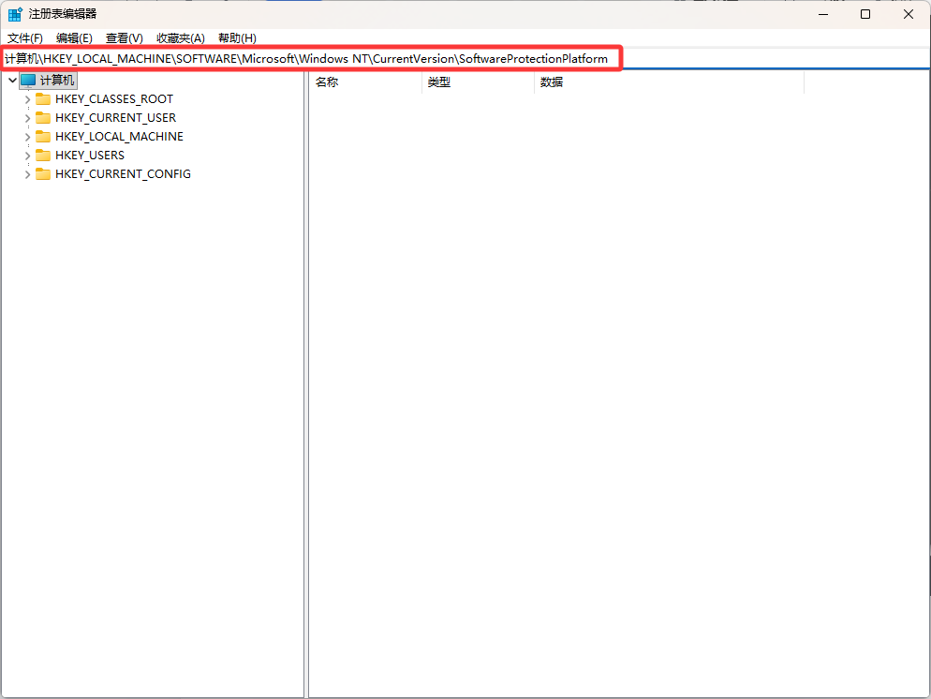
Task: Click the HKEY_USERS folder icon
Action: [43, 156]
